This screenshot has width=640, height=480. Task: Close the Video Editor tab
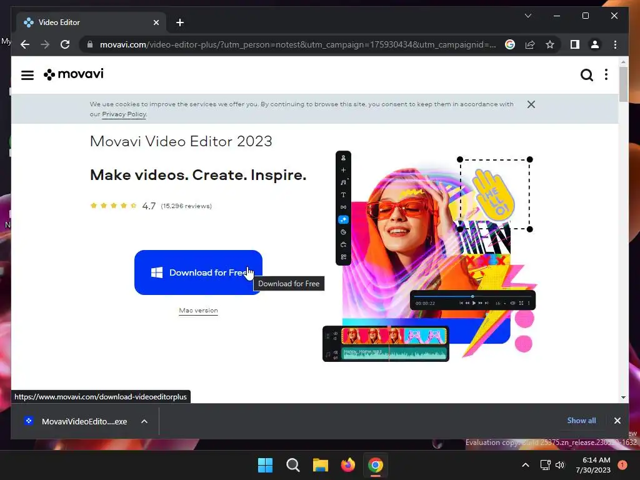click(x=156, y=22)
